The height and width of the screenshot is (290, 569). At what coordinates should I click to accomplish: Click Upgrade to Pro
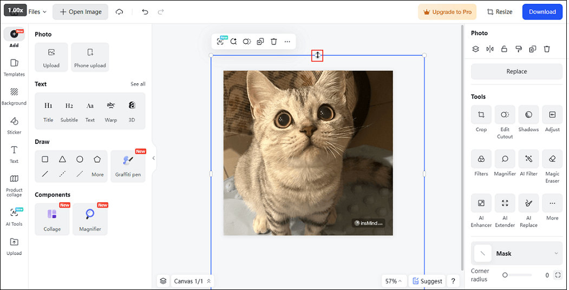[447, 12]
